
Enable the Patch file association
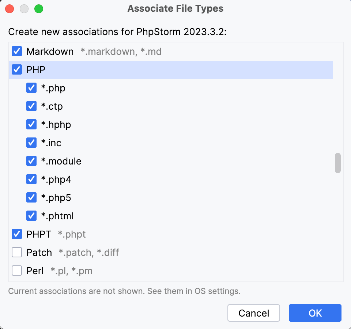(x=17, y=252)
